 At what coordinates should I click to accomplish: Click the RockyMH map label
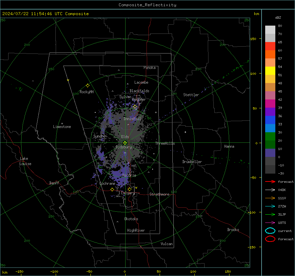point(87,92)
